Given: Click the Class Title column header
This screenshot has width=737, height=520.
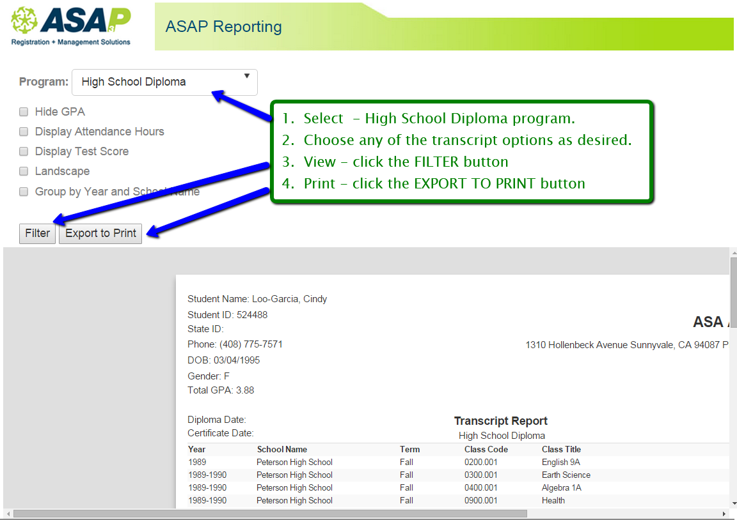Looking at the screenshot, I should point(561,449).
